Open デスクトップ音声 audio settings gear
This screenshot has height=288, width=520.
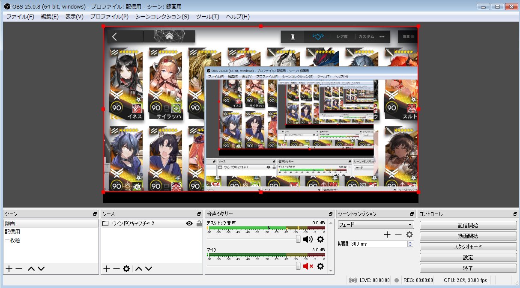tap(320, 239)
